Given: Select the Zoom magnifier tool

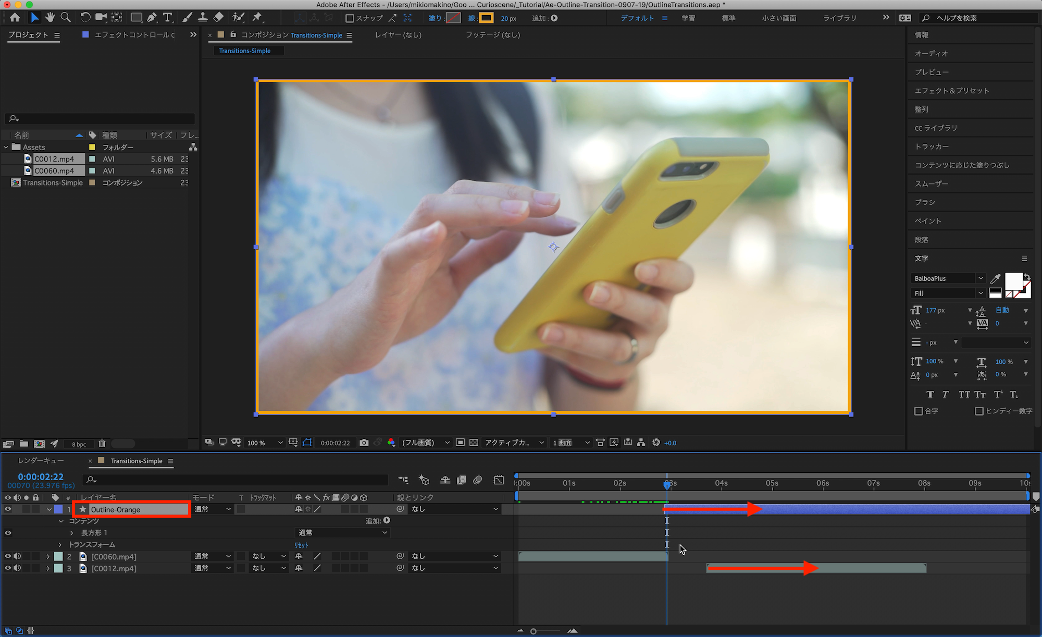Looking at the screenshot, I should point(66,18).
